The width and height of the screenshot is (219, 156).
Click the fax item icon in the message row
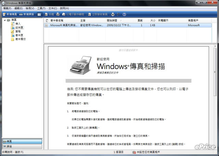pyautogui.click(x=47, y=25)
